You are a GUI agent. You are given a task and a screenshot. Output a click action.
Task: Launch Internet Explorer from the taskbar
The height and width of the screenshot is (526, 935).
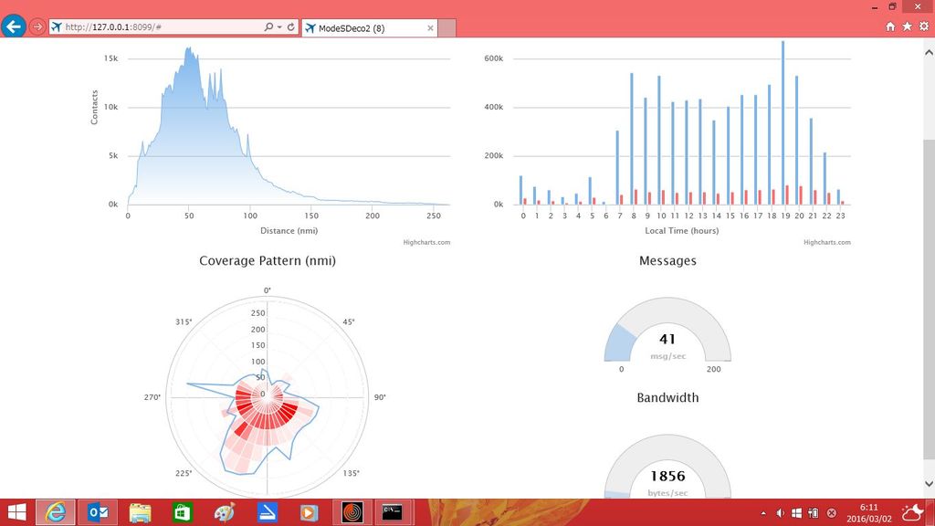pos(56,512)
